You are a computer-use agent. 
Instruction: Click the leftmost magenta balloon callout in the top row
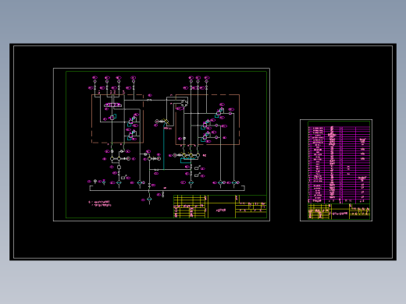coord(94,78)
